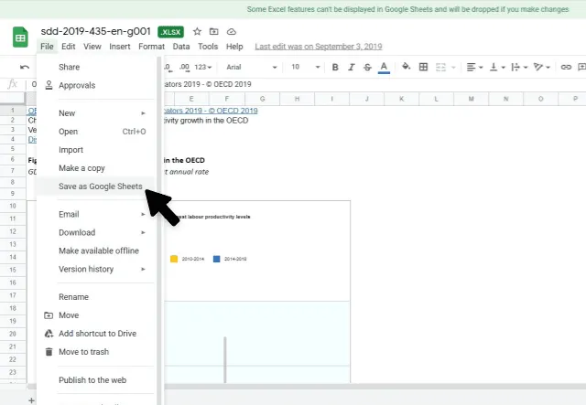Screen dimensions: 586x405
Task: Open the Insert menu
Action: [120, 47]
